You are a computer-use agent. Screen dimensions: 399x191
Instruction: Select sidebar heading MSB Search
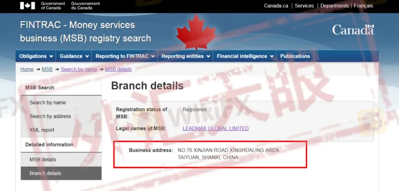click(61, 88)
